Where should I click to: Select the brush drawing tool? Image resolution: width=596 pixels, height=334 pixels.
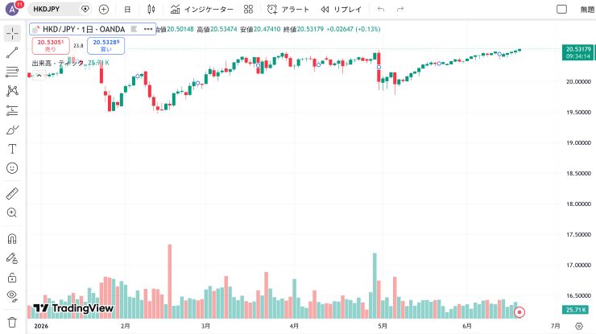tap(12, 130)
